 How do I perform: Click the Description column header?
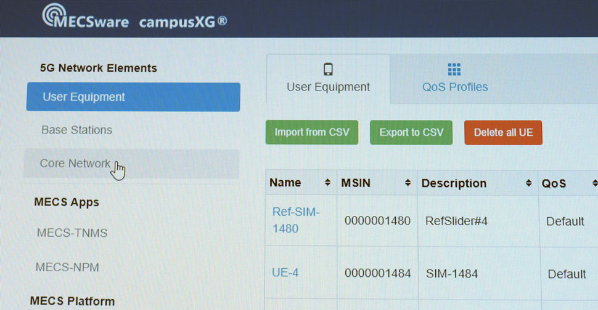pyautogui.click(x=478, y=183)
